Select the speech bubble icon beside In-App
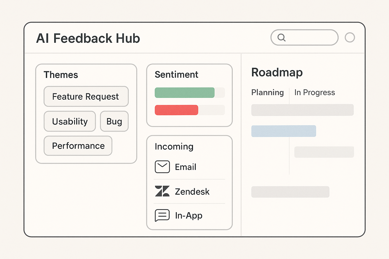The width and height of the screenshot is (389, 259). point(162,215)
